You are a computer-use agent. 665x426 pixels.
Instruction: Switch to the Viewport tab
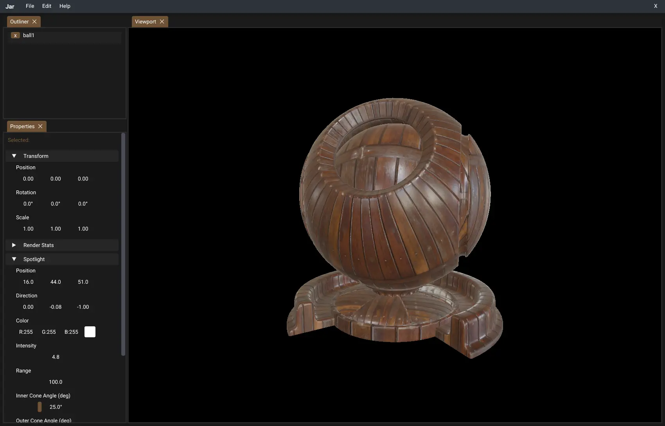click(x=146, y=21)
